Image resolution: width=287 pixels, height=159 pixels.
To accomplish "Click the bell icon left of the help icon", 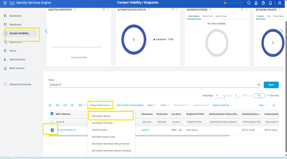I will [256, 3].
